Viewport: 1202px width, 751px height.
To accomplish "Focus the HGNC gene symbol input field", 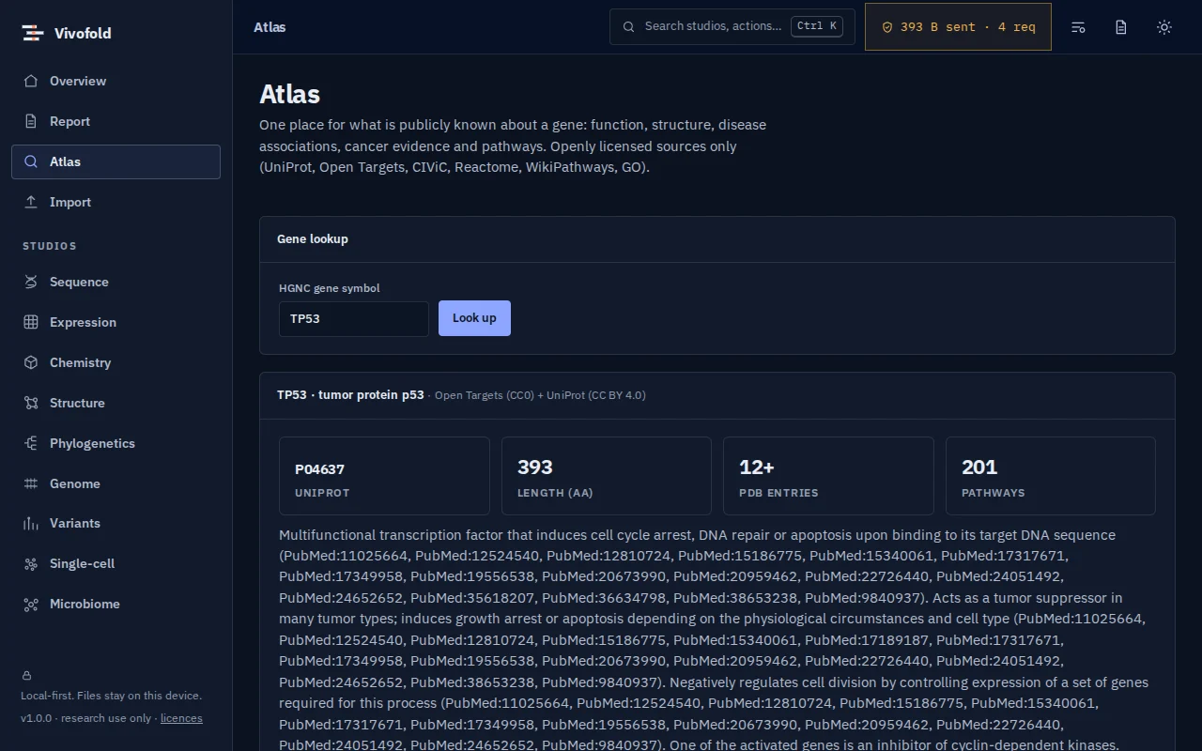I will pos(354,319).
